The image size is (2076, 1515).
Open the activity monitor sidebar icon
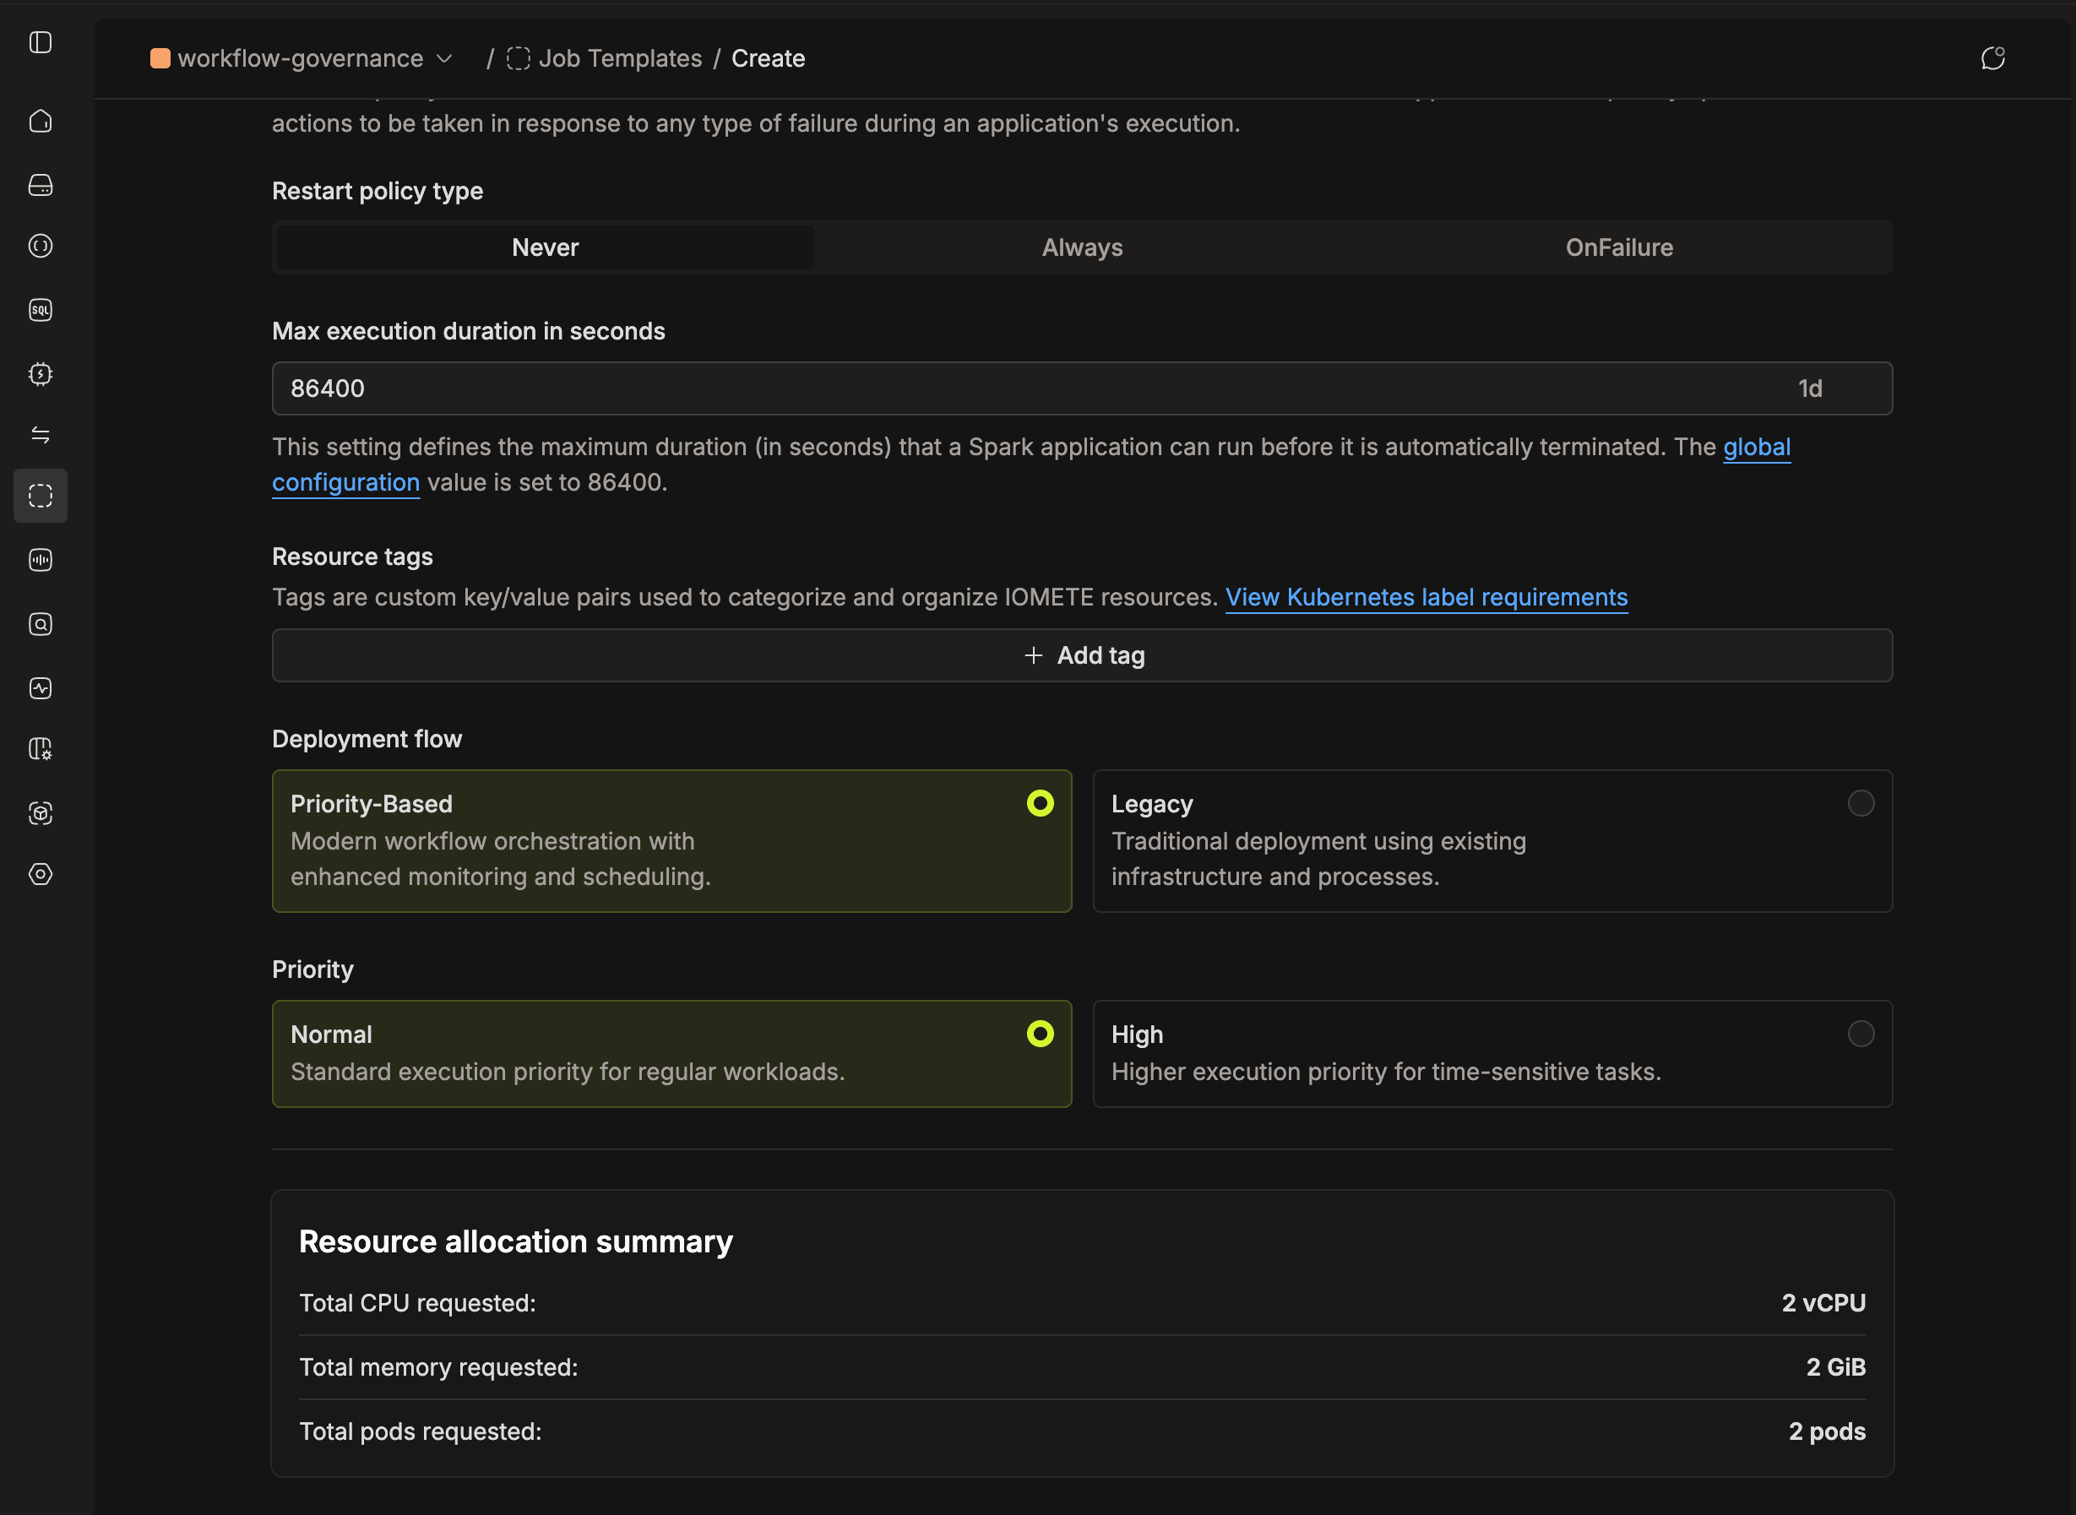(x=41, y=687)
